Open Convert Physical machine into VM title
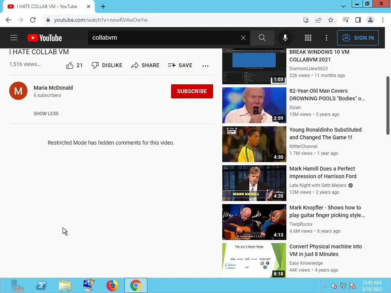This screenshot has width=391, height=293. click(x=325, y=250)
